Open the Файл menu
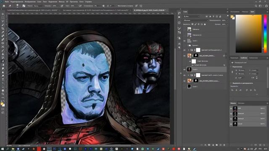269x151 pixels. pos(7,2)
